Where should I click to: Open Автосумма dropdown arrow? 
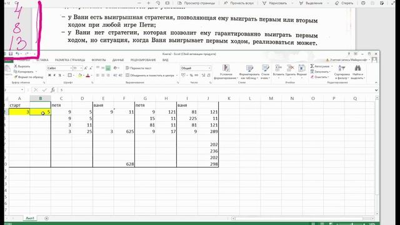click(x=332, y=66)
